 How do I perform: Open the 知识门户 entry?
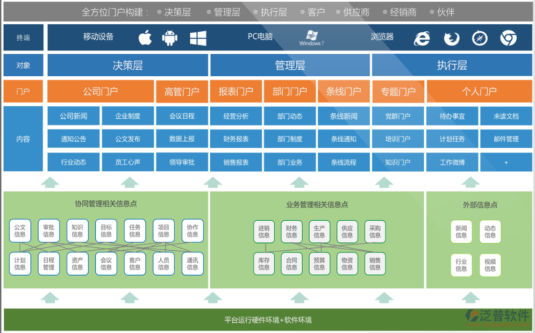tap(398, 162)
